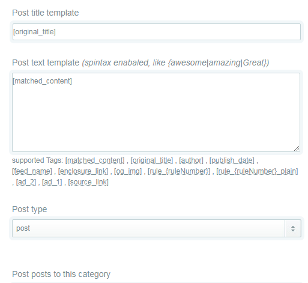
Task: Insert the [rule_{ruleNumber}] supported tag
Action: pos(179,171)
